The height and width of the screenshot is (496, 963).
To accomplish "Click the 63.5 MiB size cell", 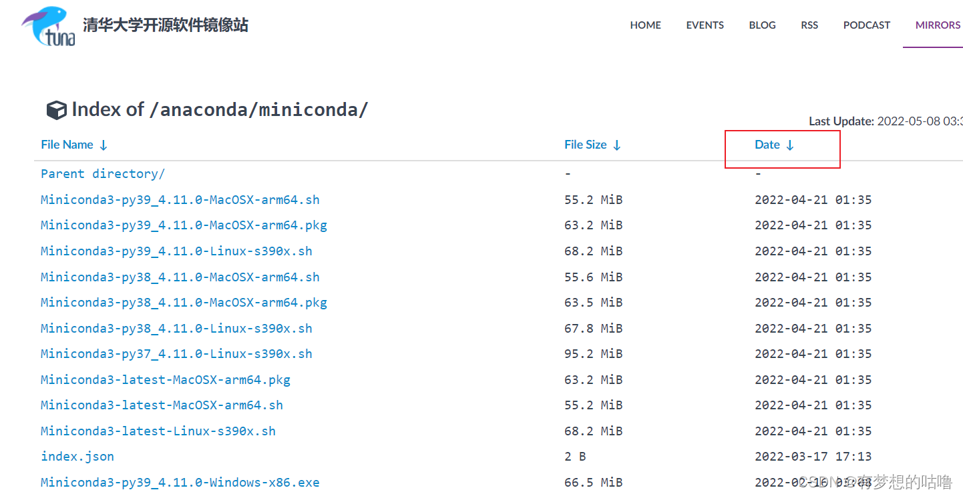I will tap(593, 303).
